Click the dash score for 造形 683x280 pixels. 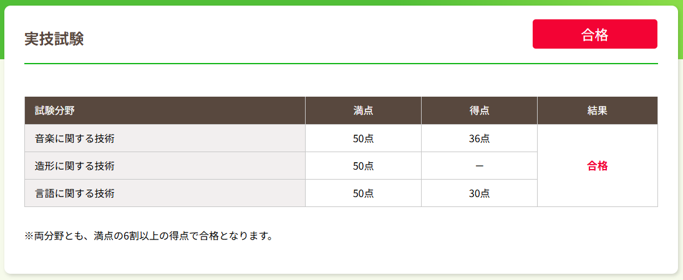click(x=479, y=166)
